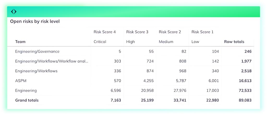The height and width of the screenshot is (115, 267).
Task: Click the 89,083 grand total value
Action: click(x=245, y=100)
